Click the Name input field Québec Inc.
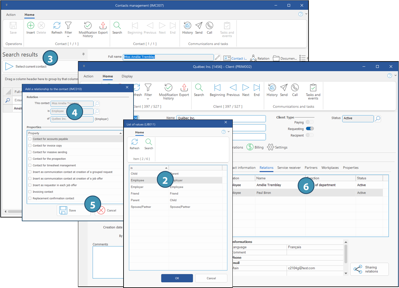The width and height of the screenshot is (399, 288). 221,119
